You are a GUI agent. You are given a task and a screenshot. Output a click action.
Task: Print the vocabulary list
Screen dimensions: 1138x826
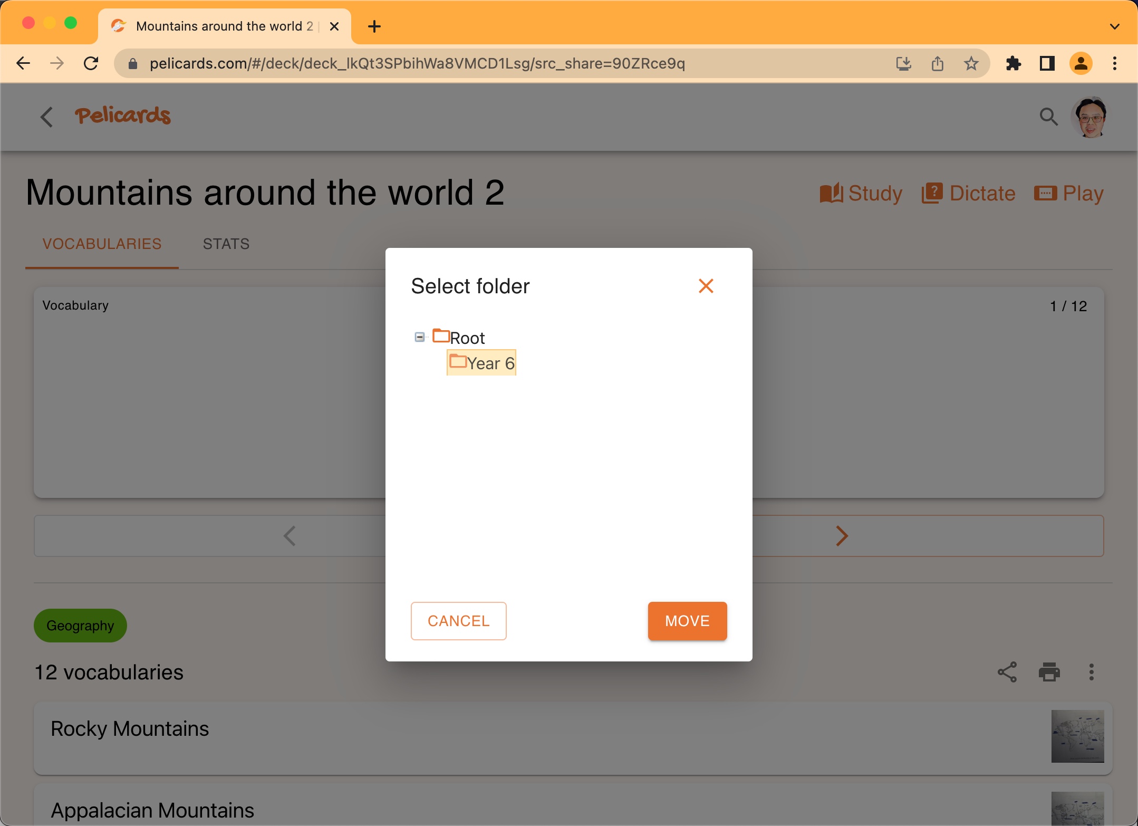click(x=1049, y=672)
